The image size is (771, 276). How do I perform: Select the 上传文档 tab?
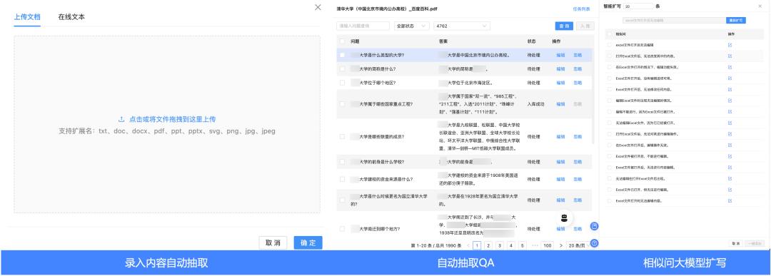(x=27, y=16)
